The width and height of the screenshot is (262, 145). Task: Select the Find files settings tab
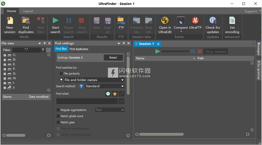coord(61,49)
